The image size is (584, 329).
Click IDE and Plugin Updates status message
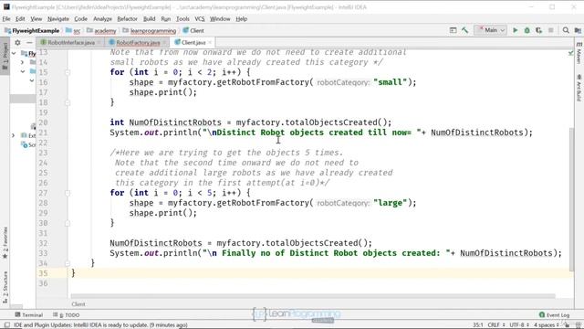click(100, 325)
